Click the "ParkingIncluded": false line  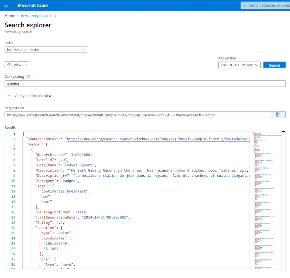click(62, 212)
